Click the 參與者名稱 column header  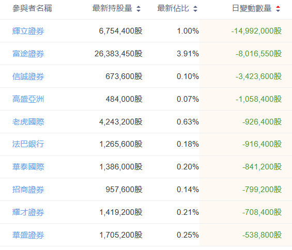32,8
